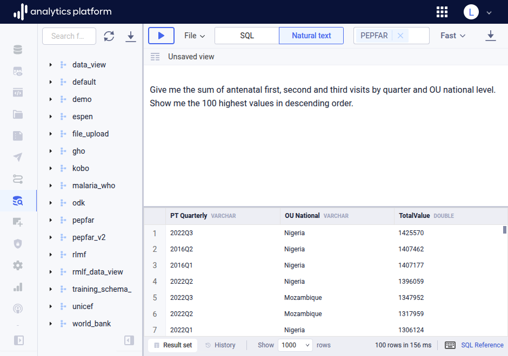Screen dimensions: 508x356
Task: Select the kobo schema
Action: [81, 168]
